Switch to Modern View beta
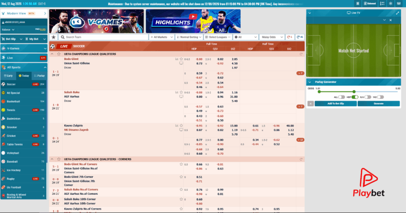Image resolution: width=406 pixels, height=213 pixels. coord(24,13)
